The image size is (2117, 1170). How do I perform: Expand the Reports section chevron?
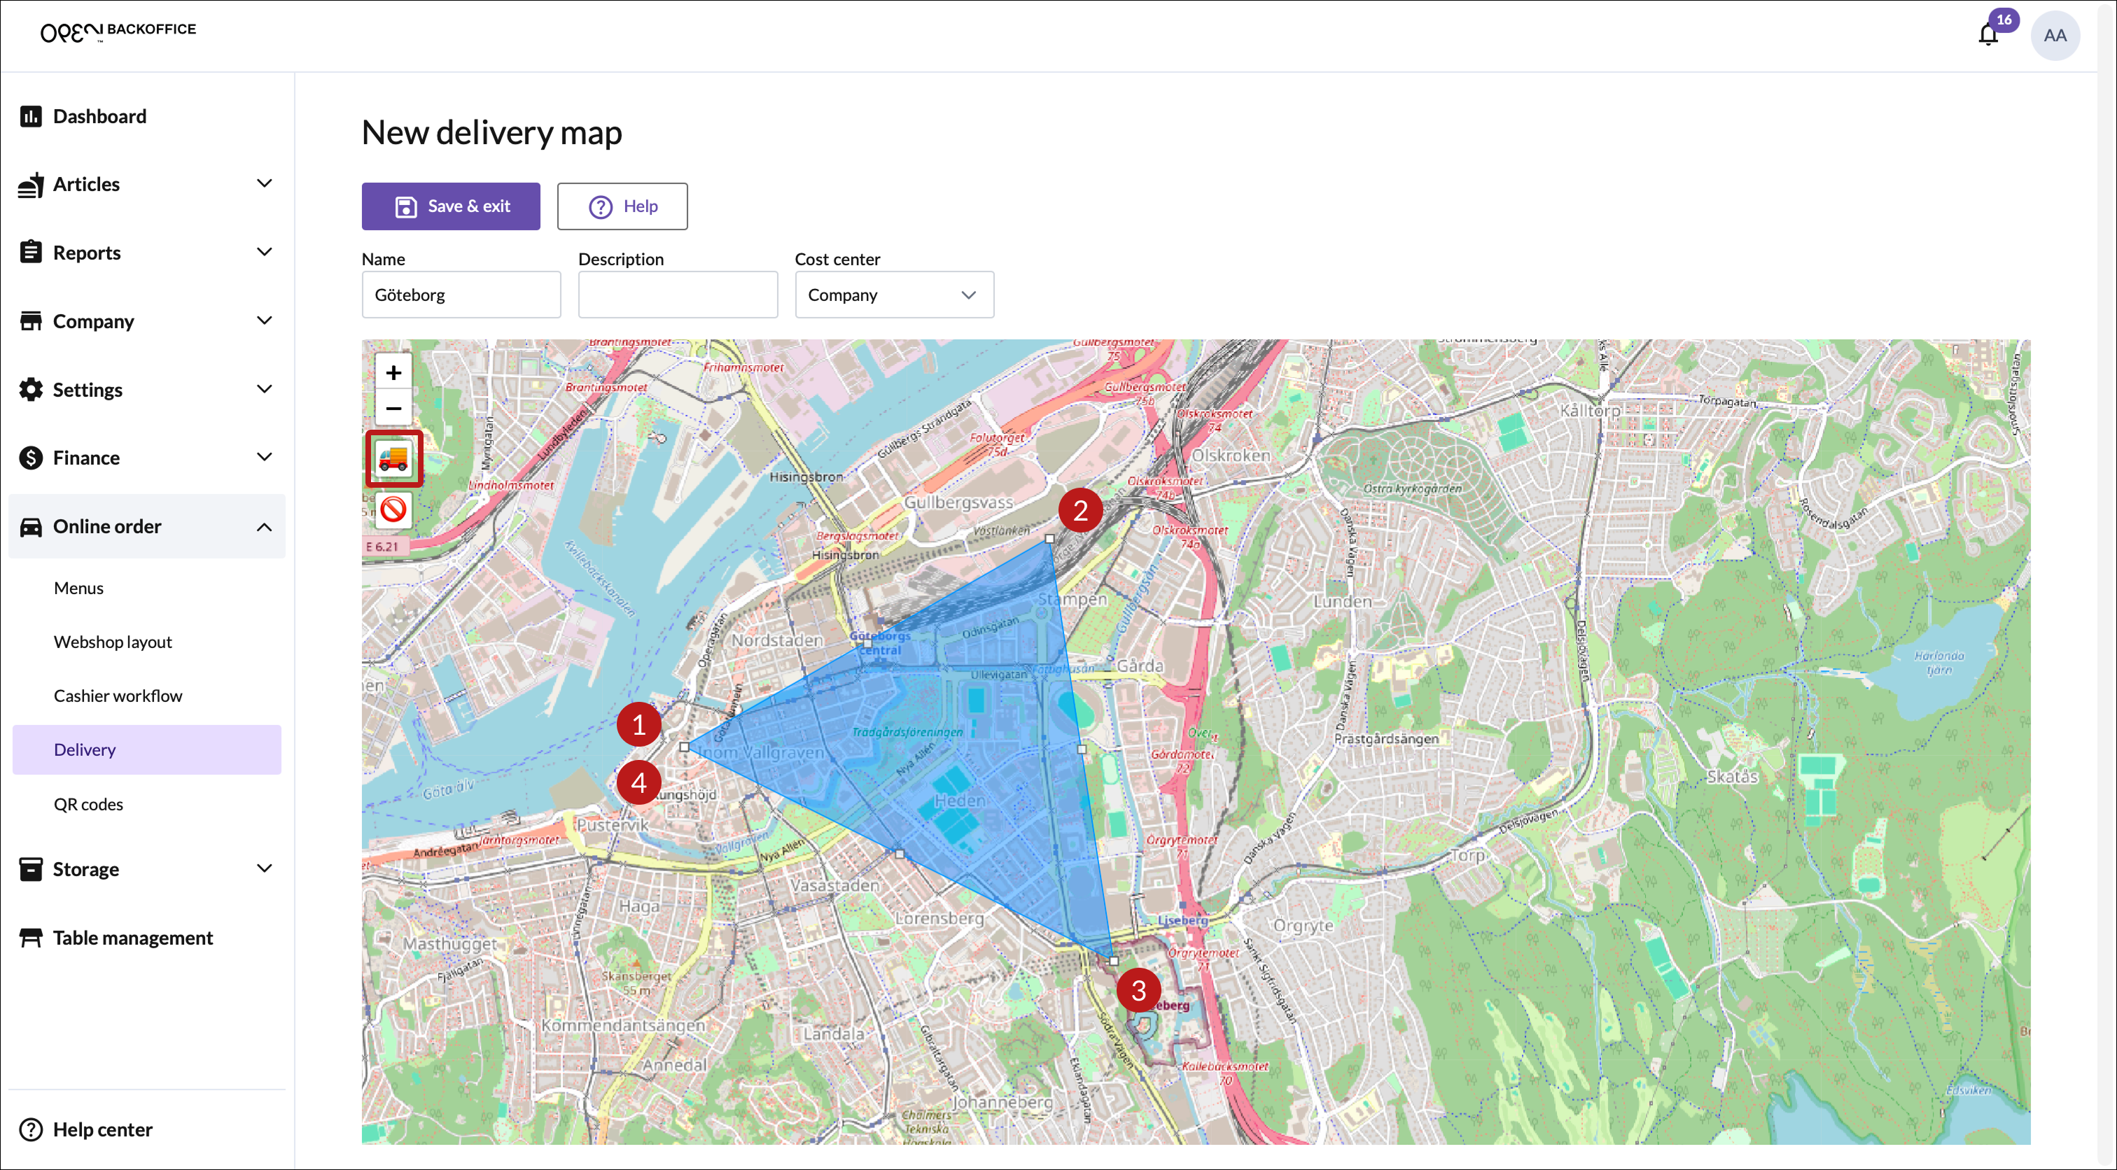(x=264, y=252)
